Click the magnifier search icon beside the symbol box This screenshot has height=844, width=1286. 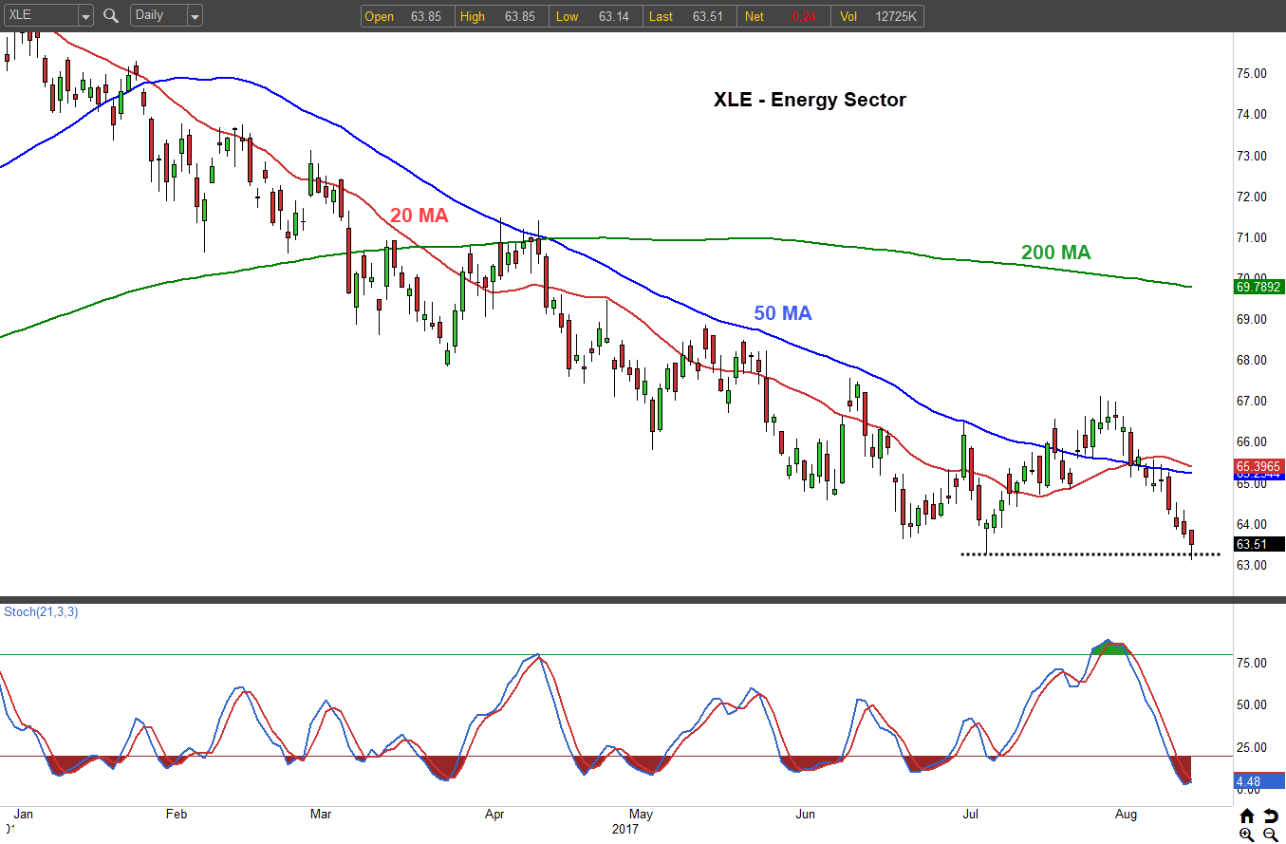pos(111,15)
